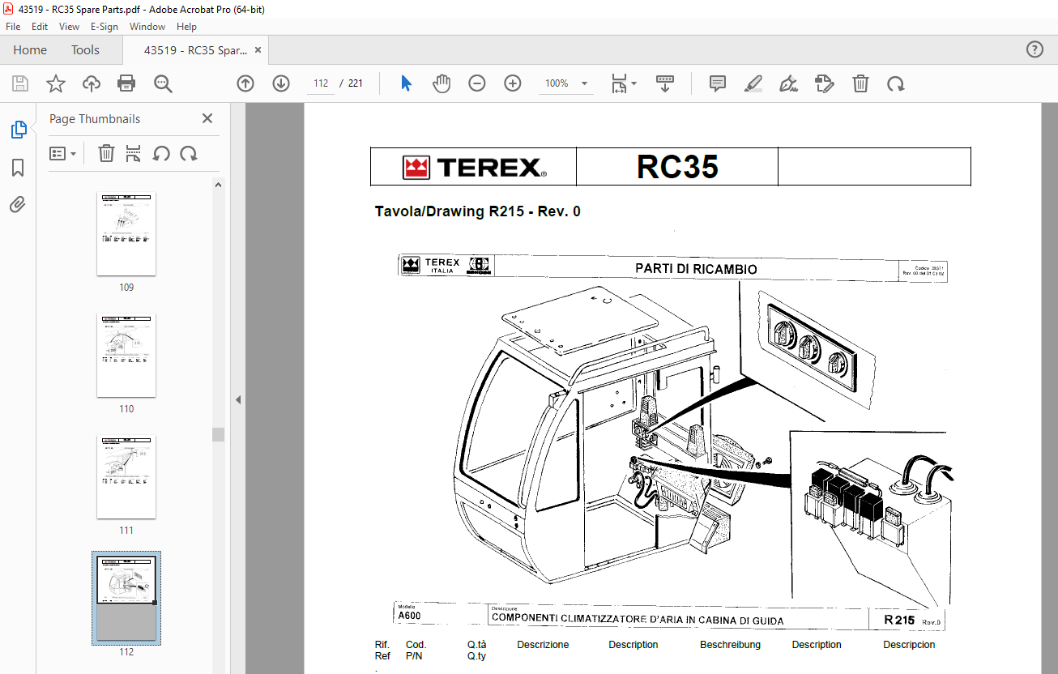This screenshot has width=1058, height=674.
Task: Switch to the Tools tab
Action: click(85, 49)
